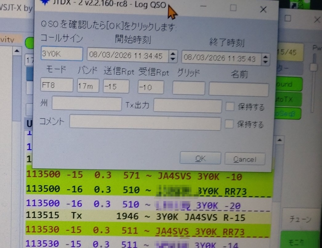Click the comment (コメント) field
The height and width of the screenshot is (248, 322).
145,123
